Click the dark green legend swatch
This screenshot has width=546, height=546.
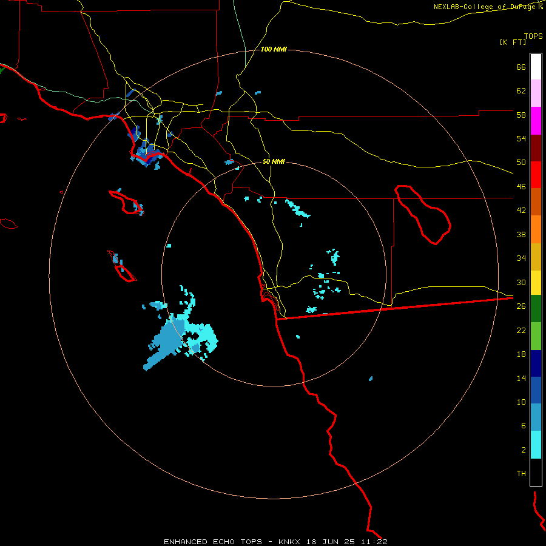(x=536, y=309)
